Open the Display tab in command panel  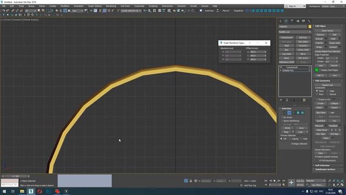coord(303,21)
